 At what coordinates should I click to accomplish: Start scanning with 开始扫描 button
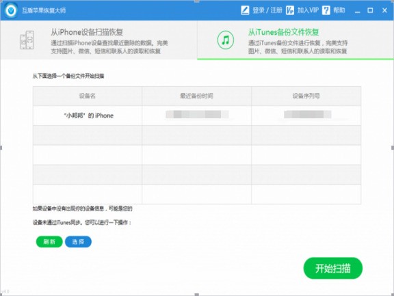pos(333,268)
